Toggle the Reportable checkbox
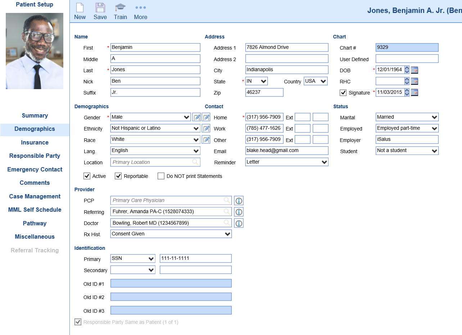462x335 pixels. click(x=118, y=176)
